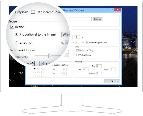This screenshot has height=116, width=143.
Task: Select the middle-right position radio in the grid
Action: coord(42,72)
